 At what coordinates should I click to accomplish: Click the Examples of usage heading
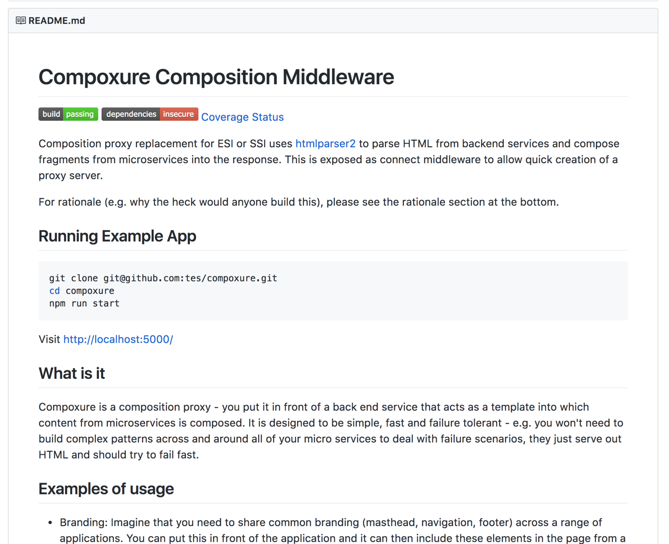pyautogui.click(x=106, y=489)
